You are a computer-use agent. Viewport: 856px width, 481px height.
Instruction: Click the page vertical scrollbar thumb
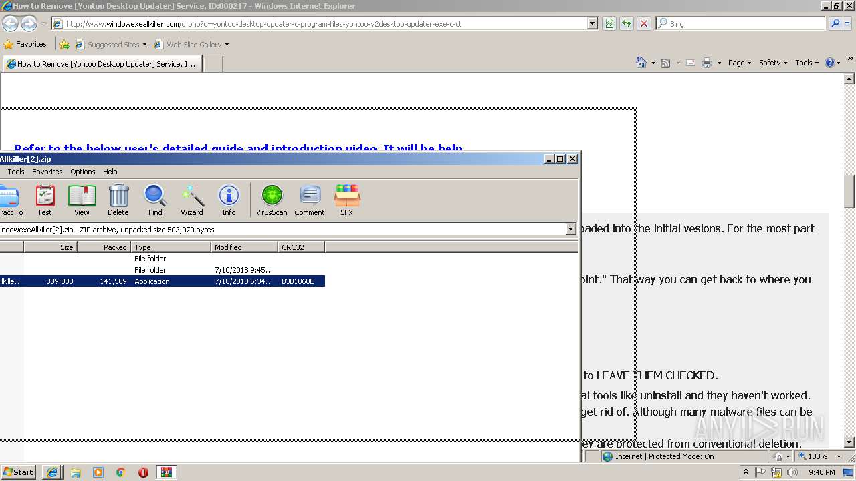point(850,192)
